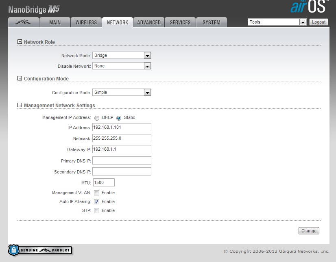Click the Configuration Mode heading text
This screenshot has height=262, width=336.
(x=46, y=79)
